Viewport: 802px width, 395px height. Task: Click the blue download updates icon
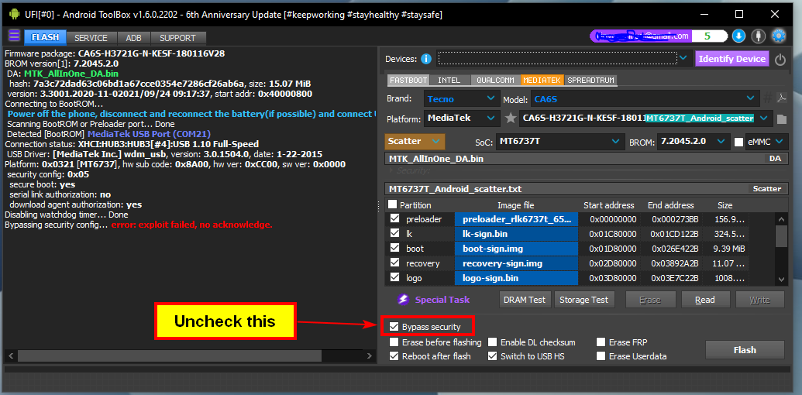click(x=738, y=36)
